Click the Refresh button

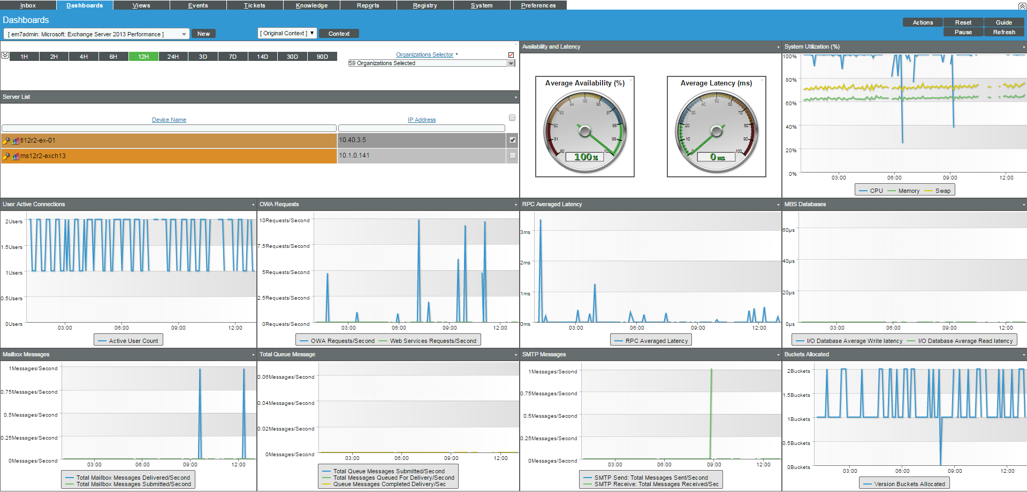(1004, 32)
